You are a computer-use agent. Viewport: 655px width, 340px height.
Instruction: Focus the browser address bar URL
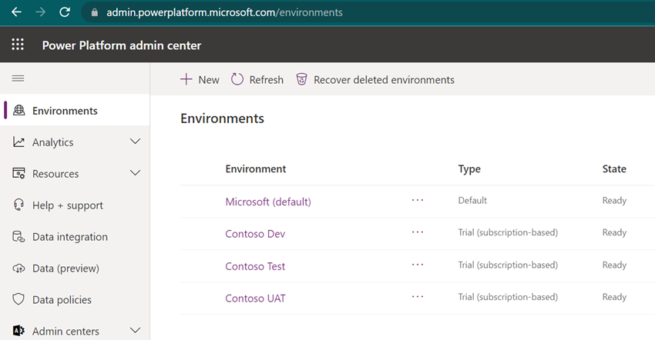(224, 12)
